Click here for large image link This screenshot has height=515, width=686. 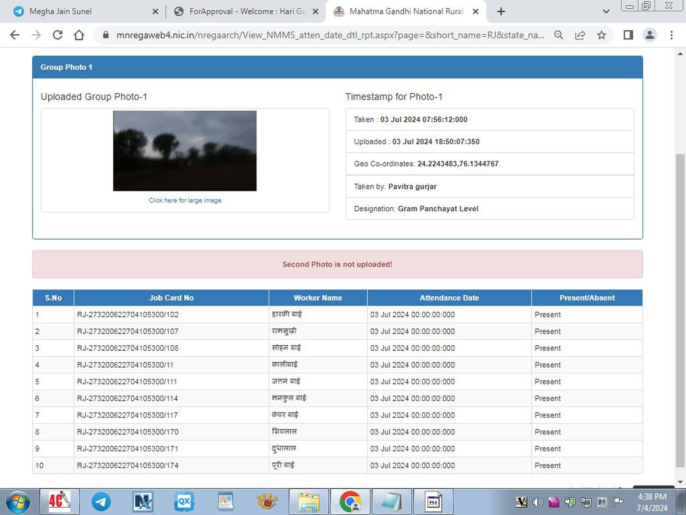pyautogui.click(x=185, y=200)
